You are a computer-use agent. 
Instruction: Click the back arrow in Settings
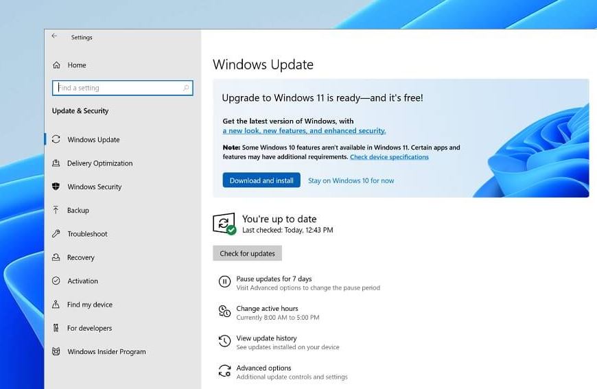pyautogui.click(x=54, y=36)
